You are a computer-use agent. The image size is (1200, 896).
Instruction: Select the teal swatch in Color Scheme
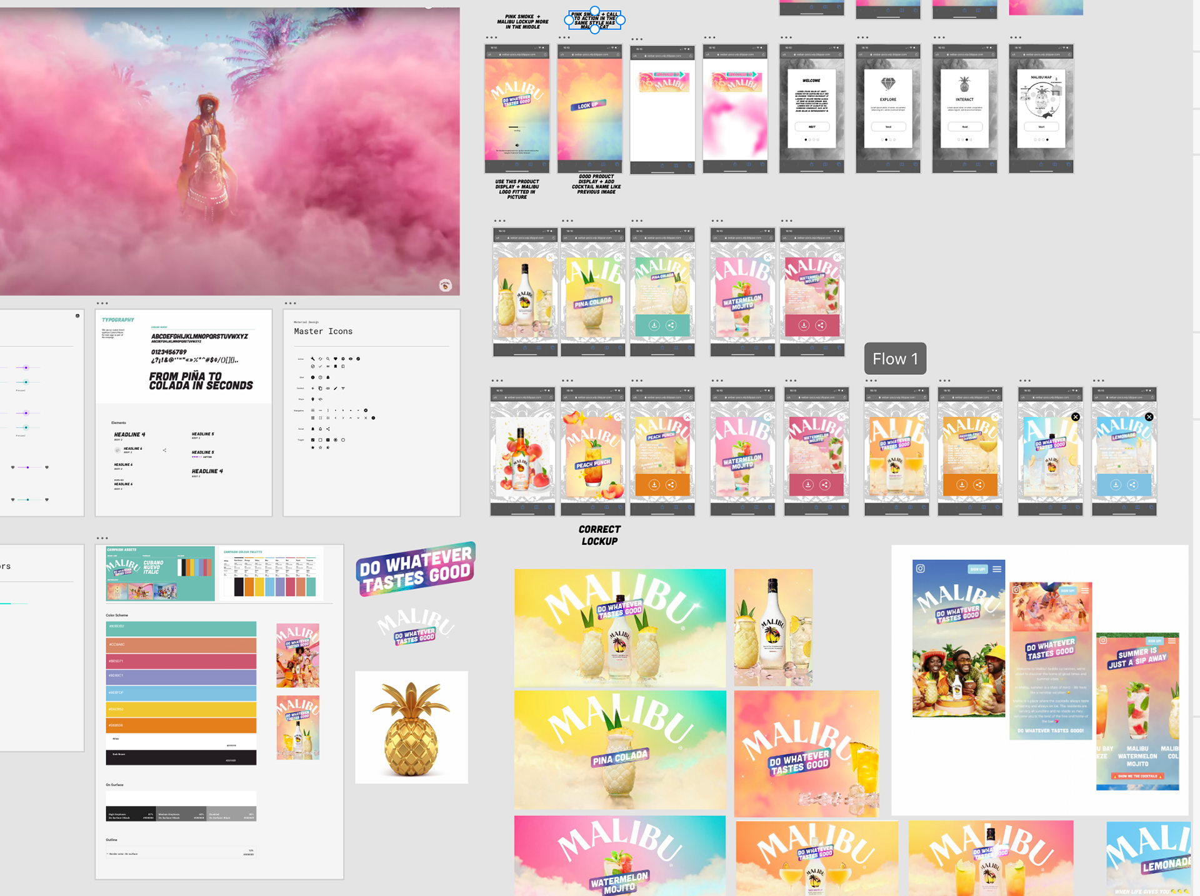coord(181,629)
